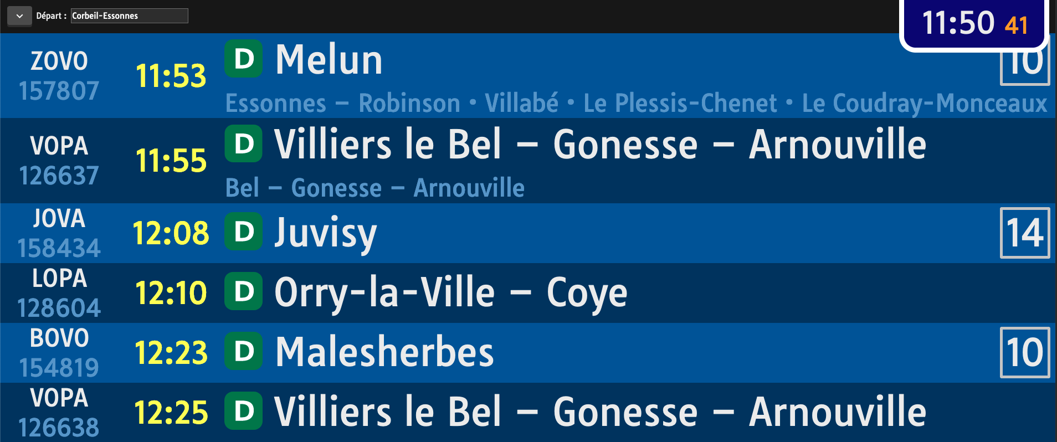Image resolution: width=1057 pixels, height=442 pixels.
Task: Click train code ZOVO 157807
Action: 59,76
